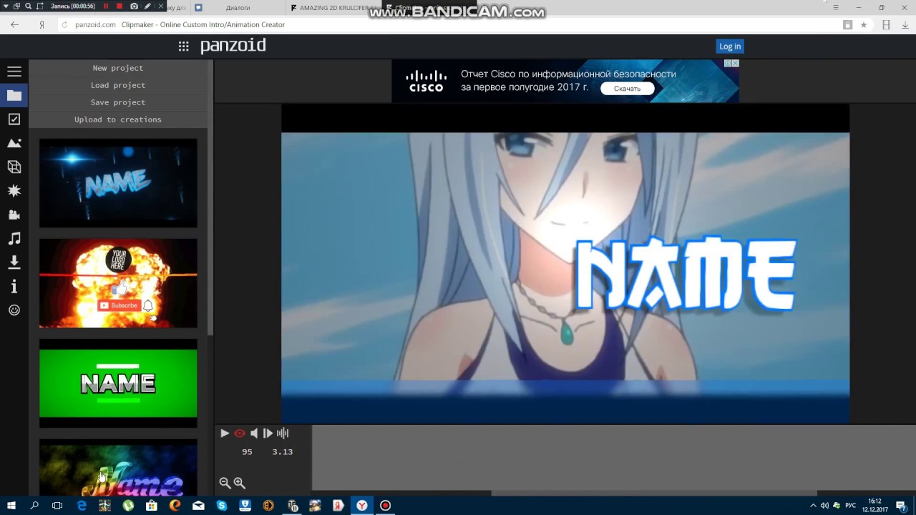Select the blue NAME intro template thumbnail
Viewport: 916px width, 515px height.
click(x=118, y=183)
